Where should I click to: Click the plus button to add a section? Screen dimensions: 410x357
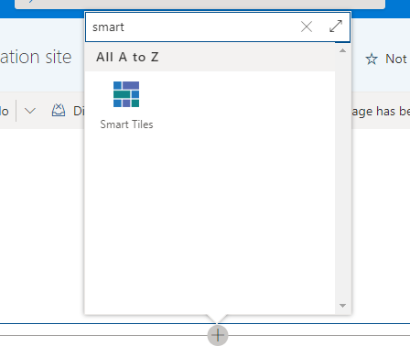tap(218, 335)
